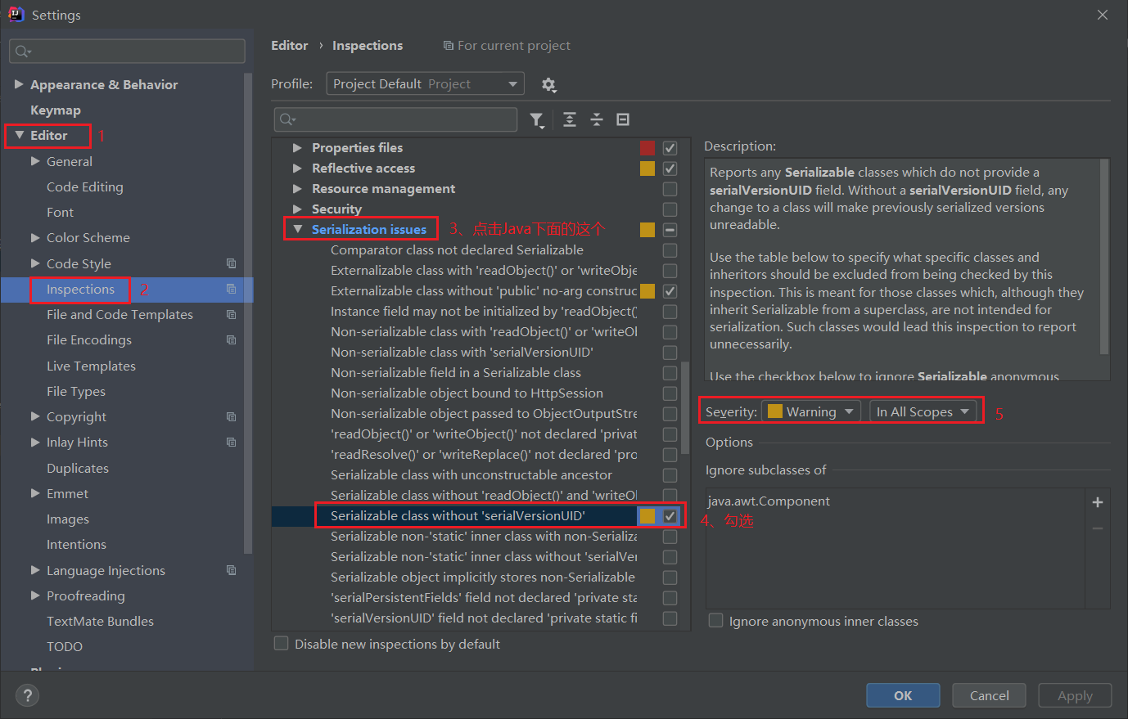Open Intentions settings page

point(76,544)
